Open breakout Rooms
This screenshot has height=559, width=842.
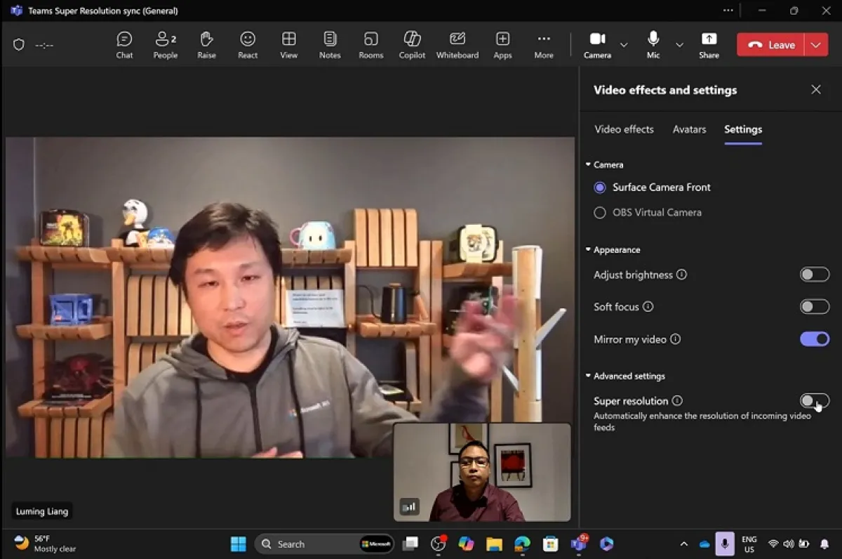pyautogui.click(x=370, y=44)
